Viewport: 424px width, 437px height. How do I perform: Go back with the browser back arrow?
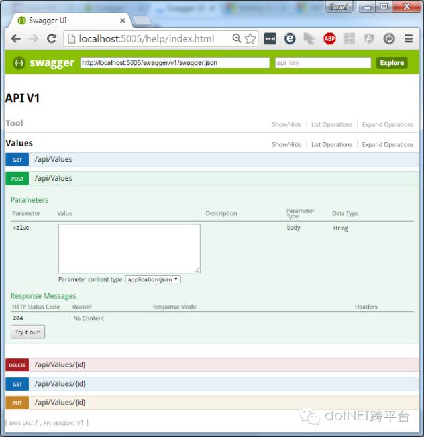[16, 39]
